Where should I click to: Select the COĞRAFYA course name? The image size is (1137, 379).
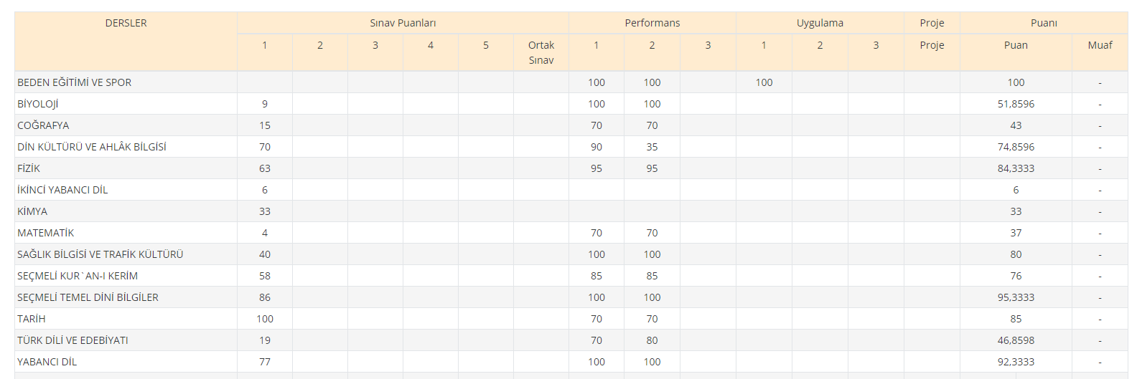click(44, 125)
